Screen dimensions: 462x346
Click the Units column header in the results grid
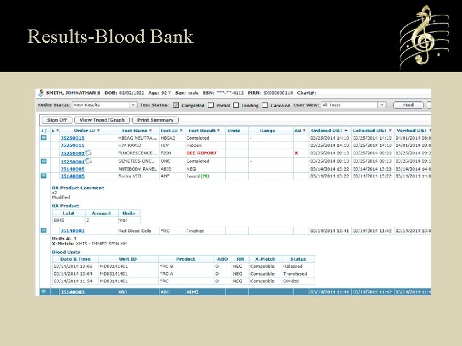pos(234,130)
